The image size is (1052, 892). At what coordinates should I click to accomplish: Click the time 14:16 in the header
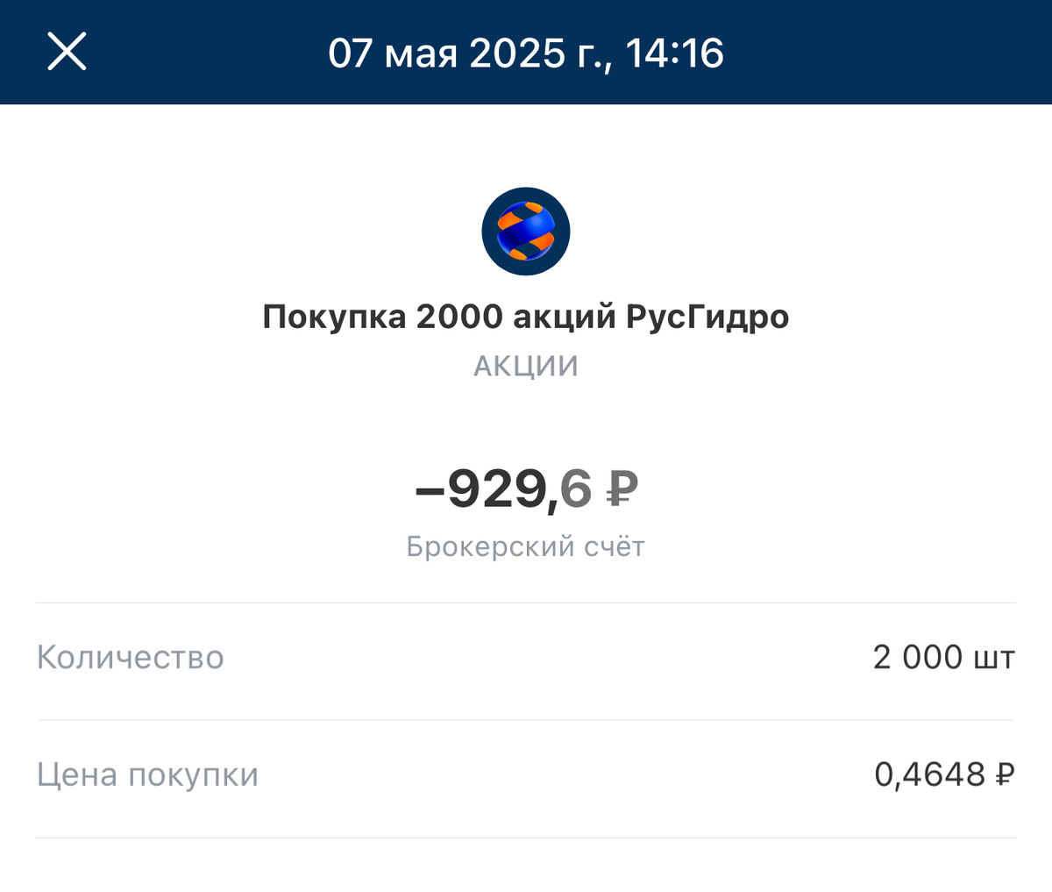coord(675,54)
